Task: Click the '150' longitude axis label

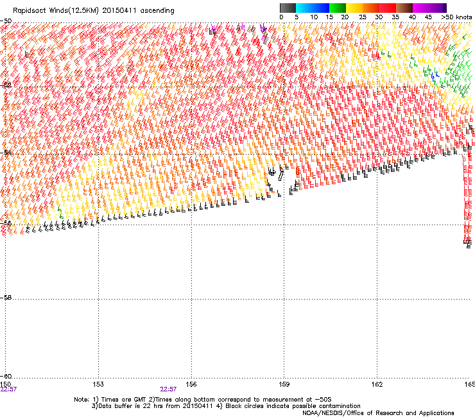Action: coord(6,384)
